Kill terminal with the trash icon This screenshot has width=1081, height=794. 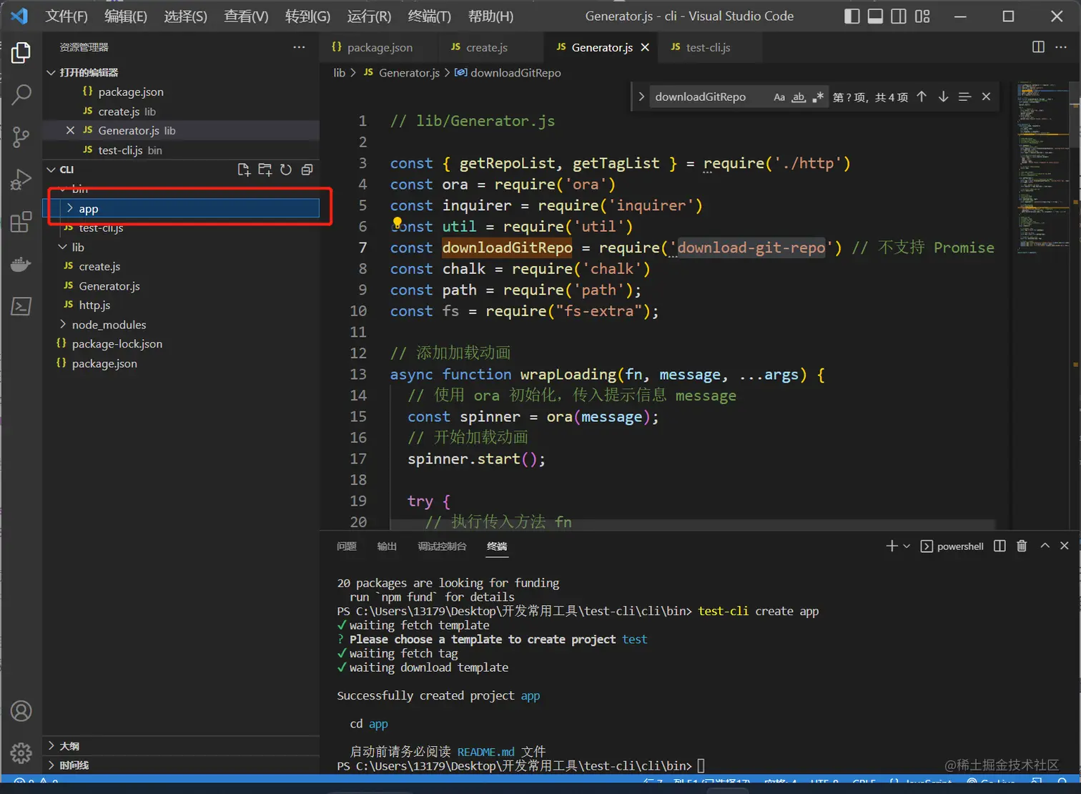point(1022,546)
